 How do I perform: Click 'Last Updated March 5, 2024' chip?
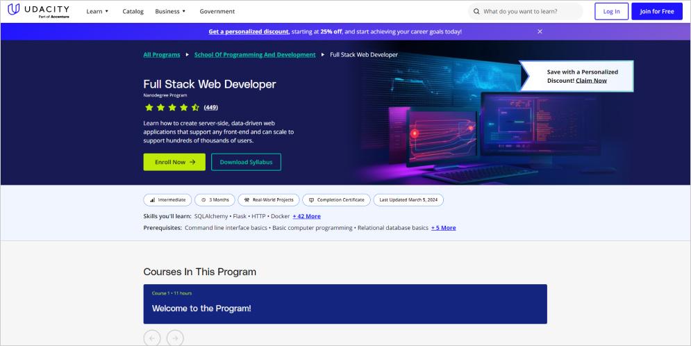408,199
